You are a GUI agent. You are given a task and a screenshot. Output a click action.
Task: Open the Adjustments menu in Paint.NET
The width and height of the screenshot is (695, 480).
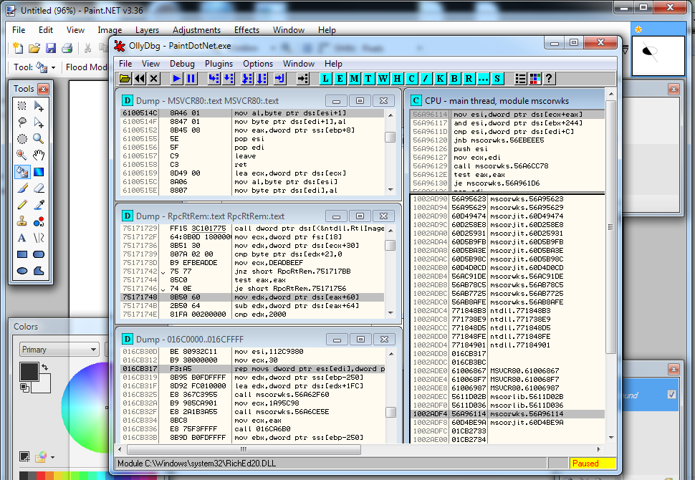[196, 30]
